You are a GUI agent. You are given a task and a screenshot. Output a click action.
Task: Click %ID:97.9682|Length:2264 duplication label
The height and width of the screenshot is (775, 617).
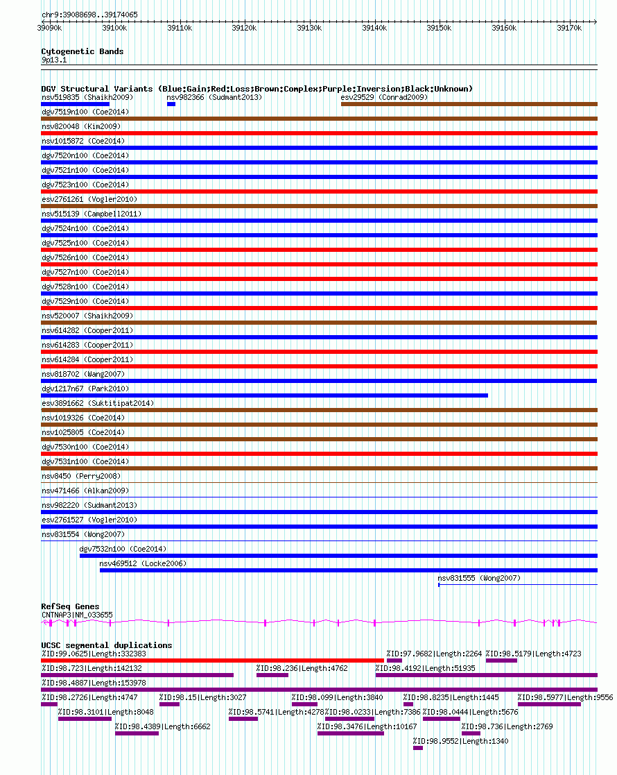coord(434,654)
